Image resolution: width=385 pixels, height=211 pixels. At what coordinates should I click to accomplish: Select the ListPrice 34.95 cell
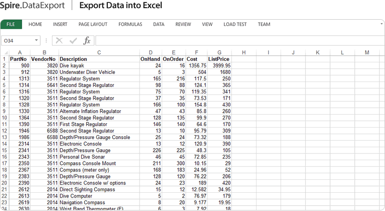[x=219, y=189]
